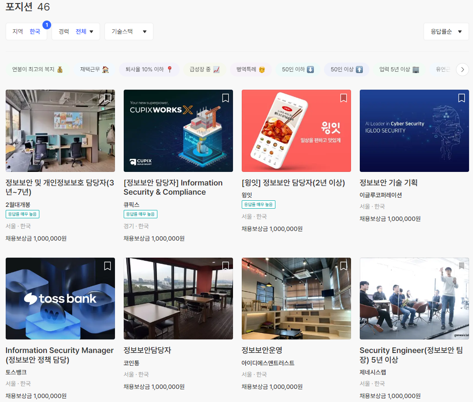Click the 포지션 46 heading
Image resolution: width=473 pixels, height=402 pixels.
click(28, 7)
